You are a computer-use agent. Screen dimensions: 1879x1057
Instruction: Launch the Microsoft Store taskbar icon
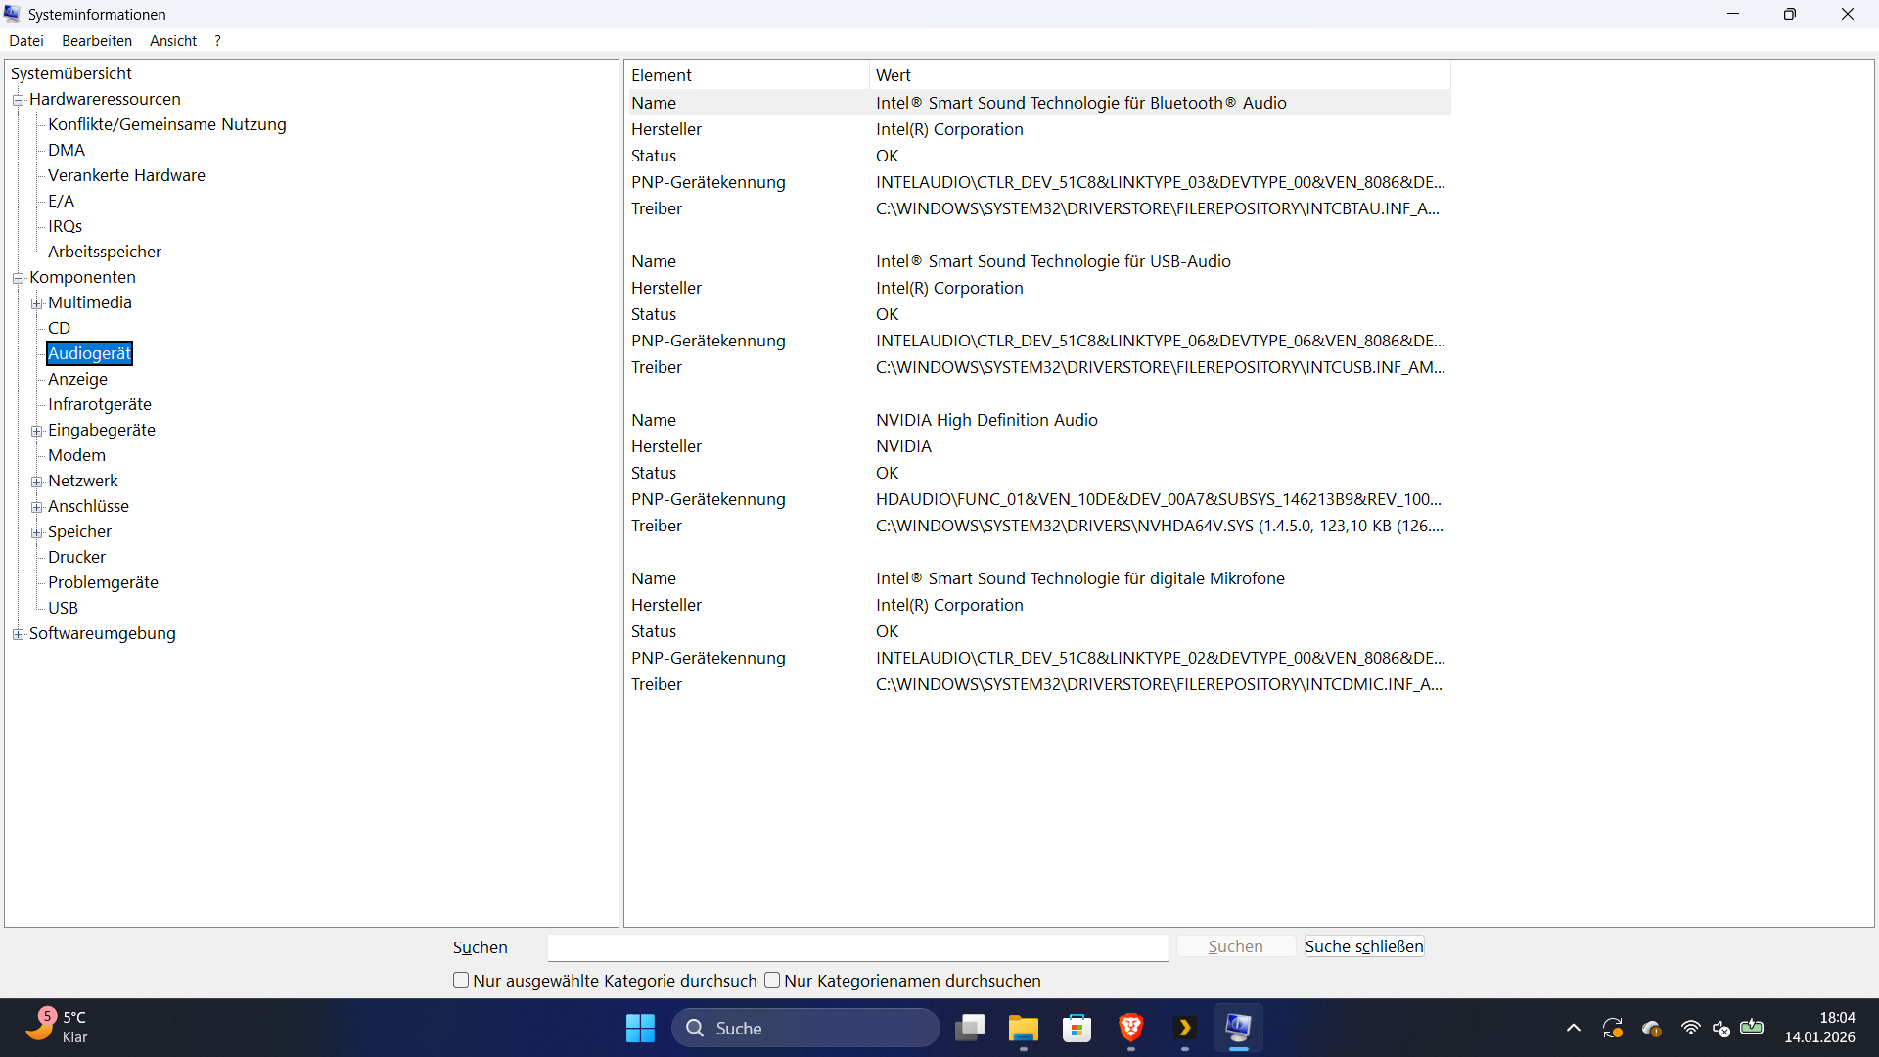click(1077, 1029)
